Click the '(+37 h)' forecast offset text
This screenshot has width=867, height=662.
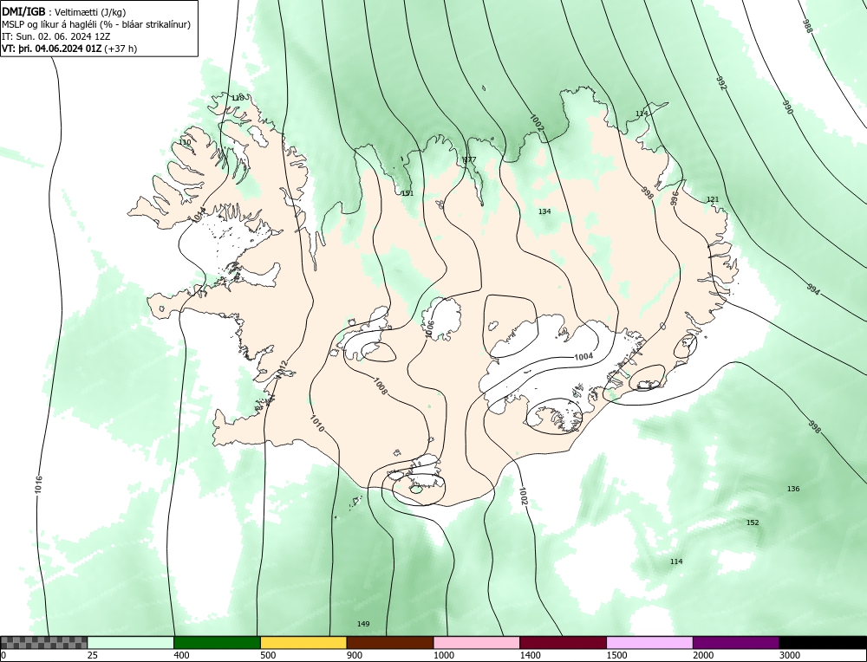121,49
